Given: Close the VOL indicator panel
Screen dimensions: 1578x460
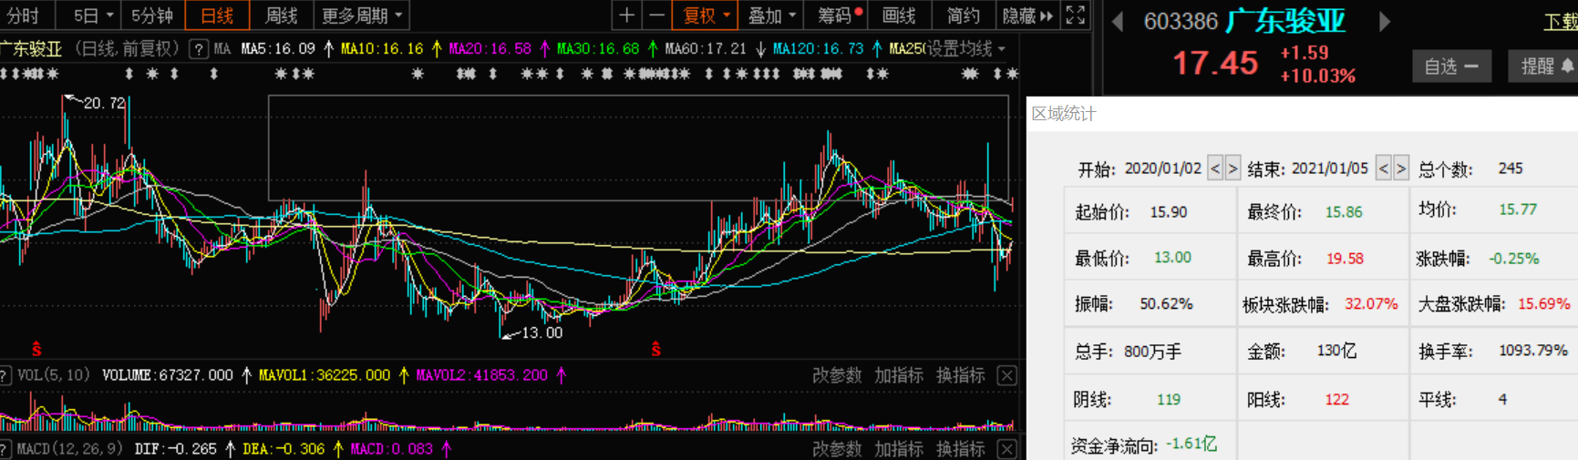Looking at the screenshot, I should tap(1006, 375).
